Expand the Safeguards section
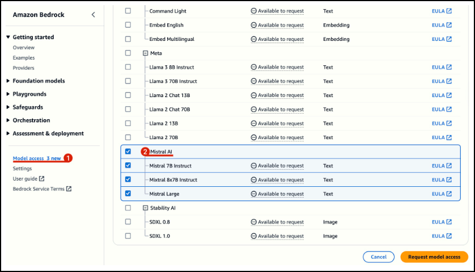This screenshot has width=475, height=272. 8,107
